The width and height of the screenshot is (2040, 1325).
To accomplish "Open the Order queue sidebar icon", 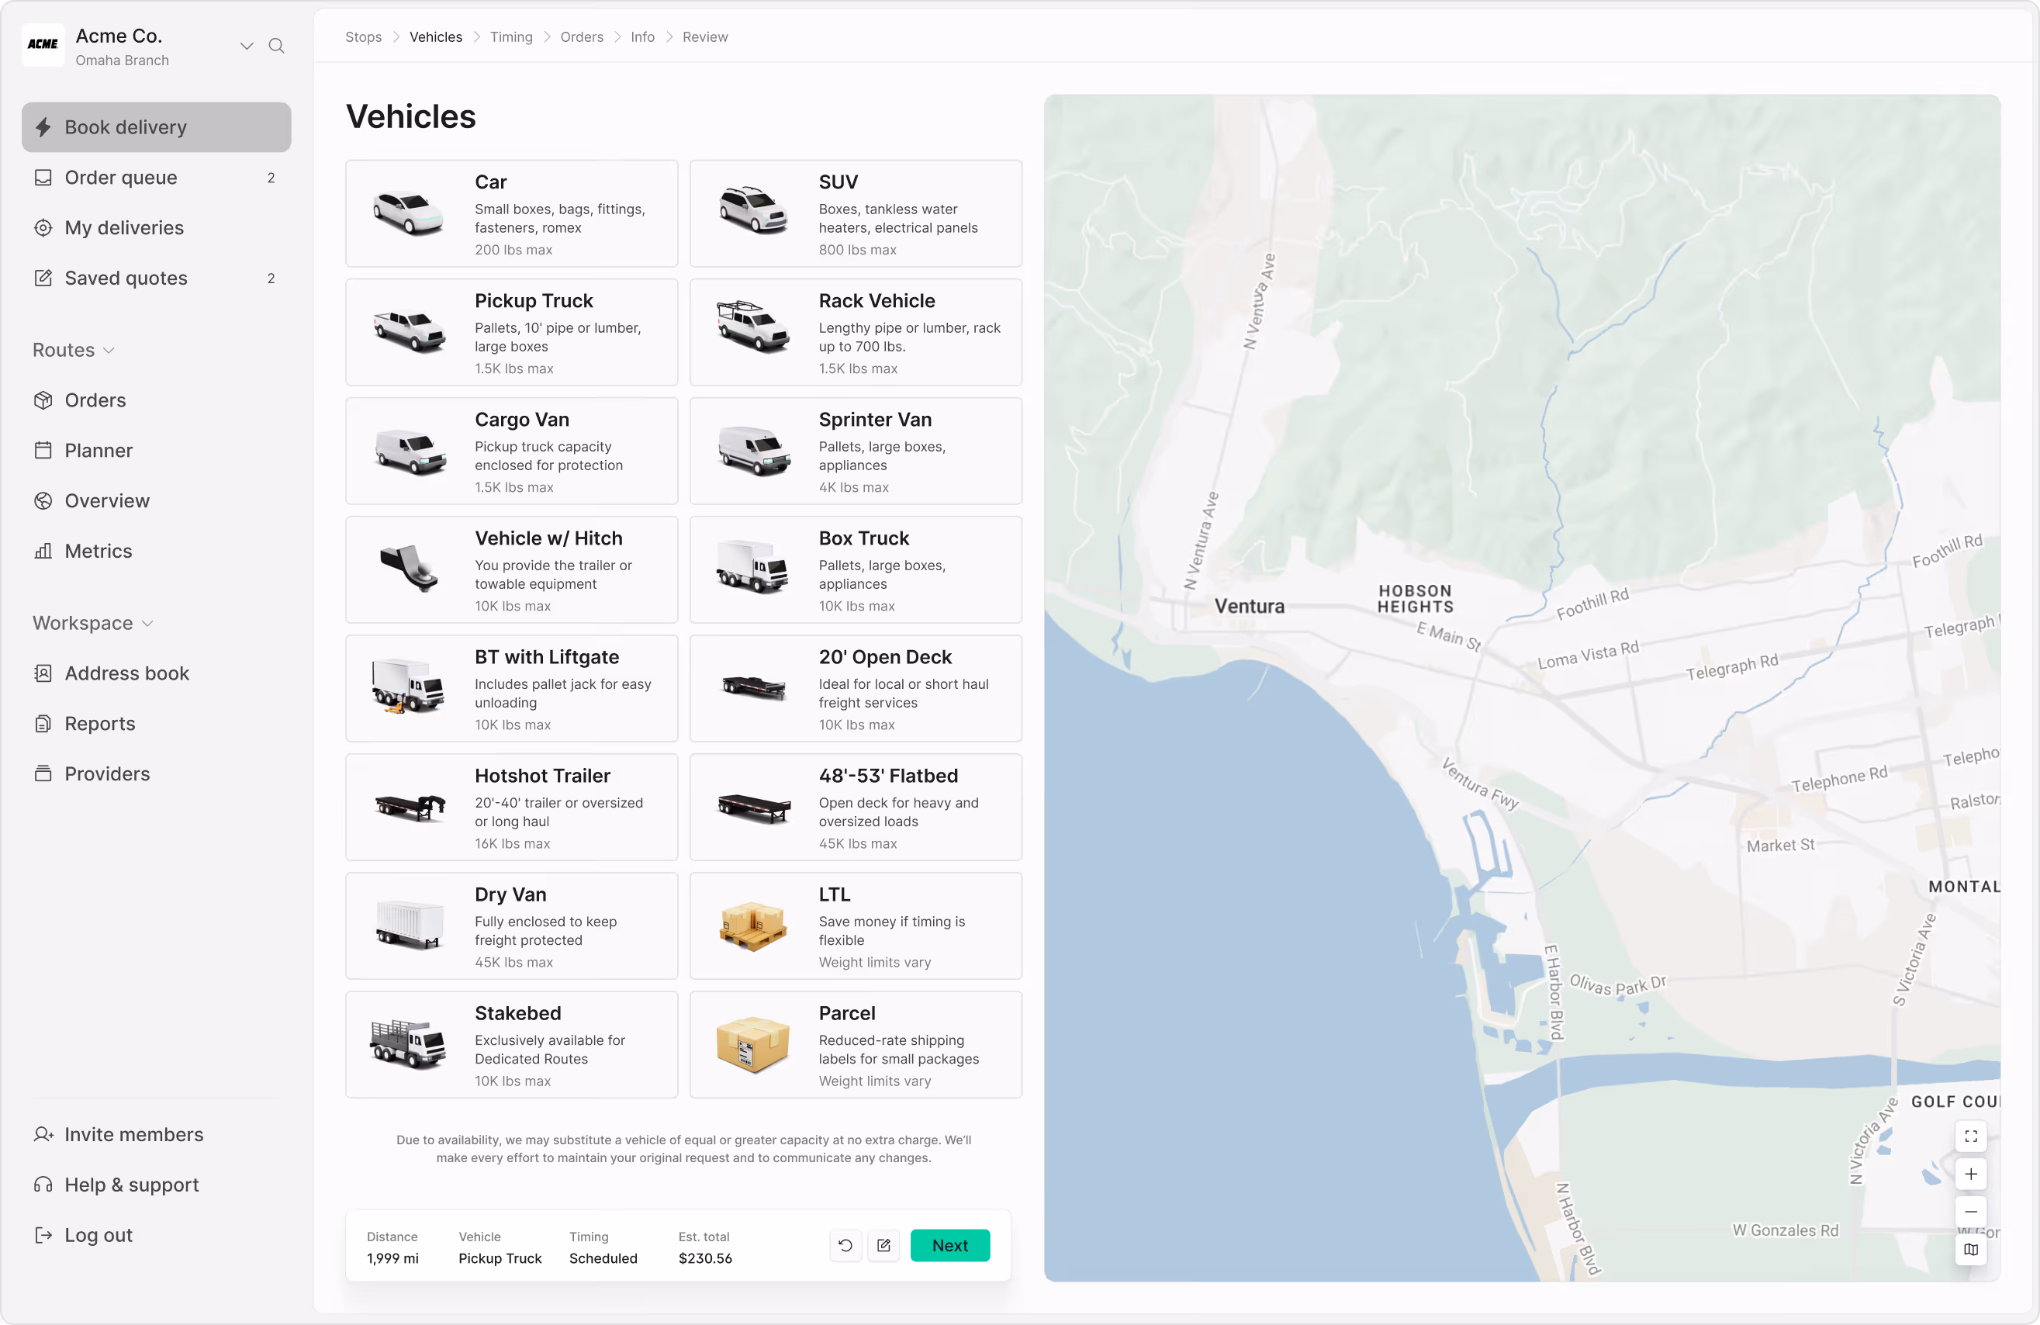I will 43,178.
